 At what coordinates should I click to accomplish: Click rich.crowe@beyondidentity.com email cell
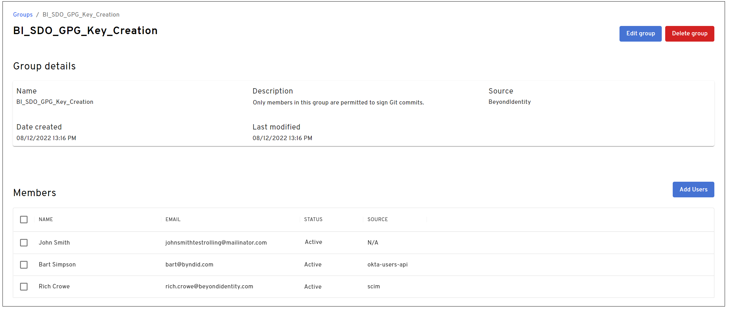click(x=209, y=286)
